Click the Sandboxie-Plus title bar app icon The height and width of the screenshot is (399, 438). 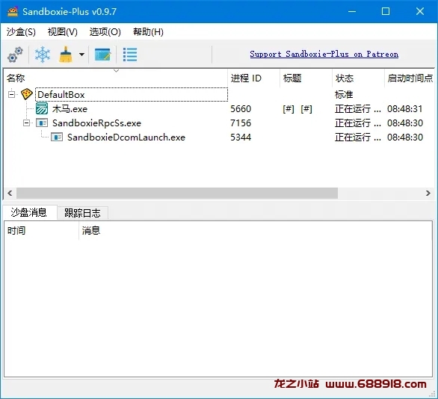13,11
